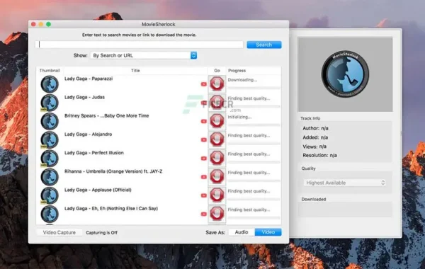
Task: Stop the Lady Gaga - Judas download
Action: click(x=217, y=103)
